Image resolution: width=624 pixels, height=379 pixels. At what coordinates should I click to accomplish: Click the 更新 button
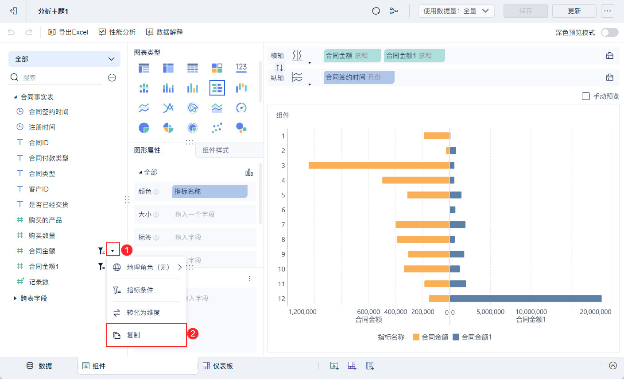[574, 11]
